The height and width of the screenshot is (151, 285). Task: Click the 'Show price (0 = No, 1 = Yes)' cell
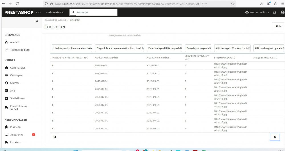click(x=197, y=58)
